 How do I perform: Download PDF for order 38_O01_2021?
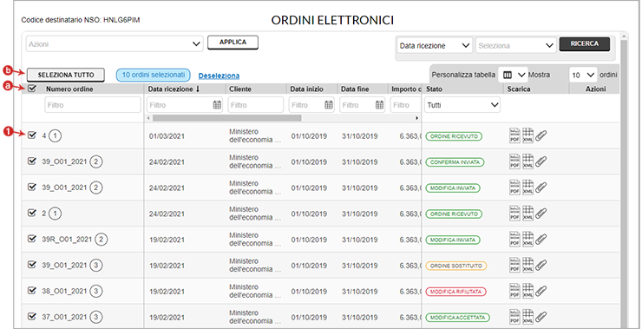click(x=514, y=291)
